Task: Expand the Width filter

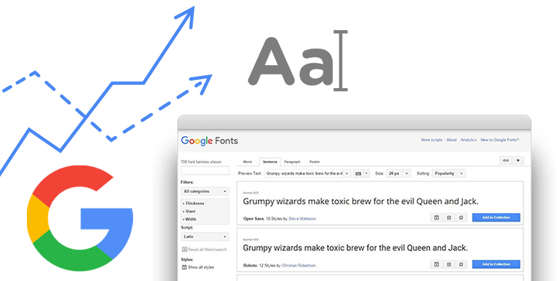Action: tap(190, 219)
